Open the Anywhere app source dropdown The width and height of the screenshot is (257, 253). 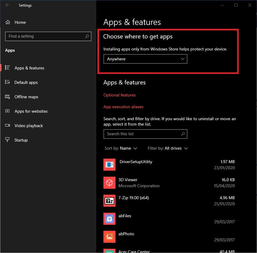[x=145, y=59]
